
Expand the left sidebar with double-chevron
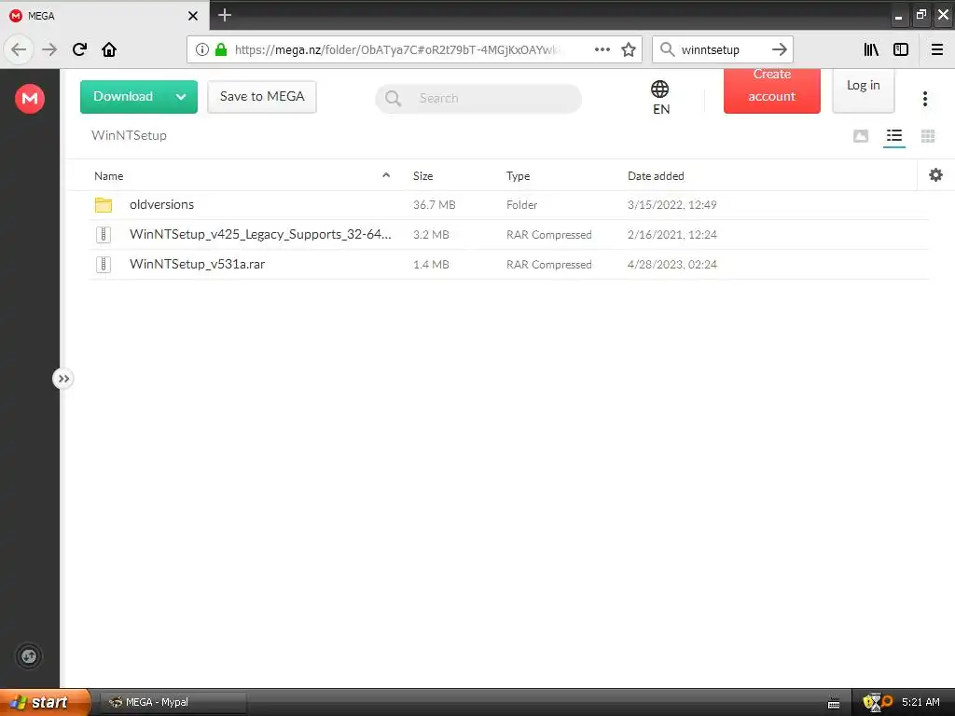tap(63, 379)
